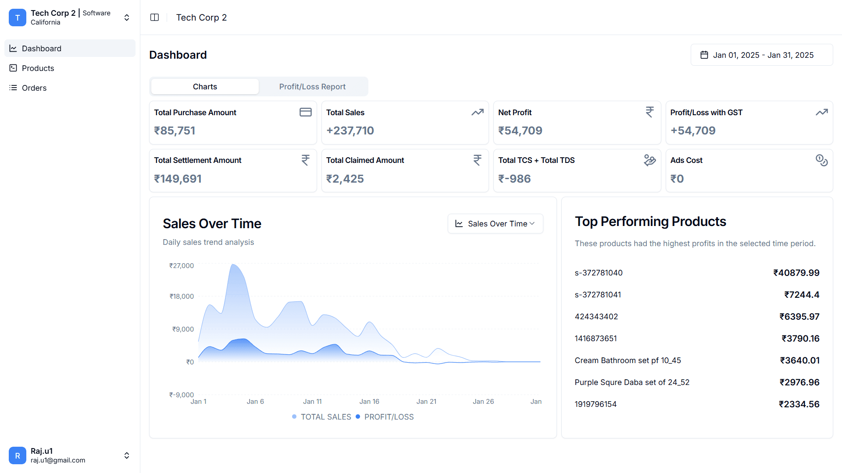
Task: Click Daily sales trend analysis subtitle
Action: 208,242
